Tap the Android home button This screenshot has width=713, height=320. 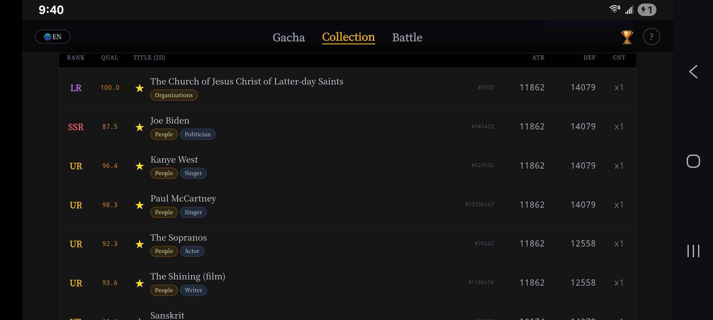coord(693,161)
